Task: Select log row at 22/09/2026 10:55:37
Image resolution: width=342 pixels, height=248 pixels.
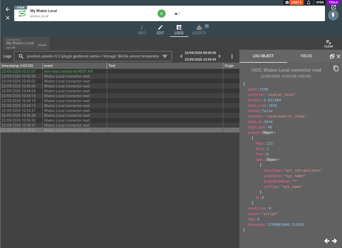Action: click(x=120, y=111)
